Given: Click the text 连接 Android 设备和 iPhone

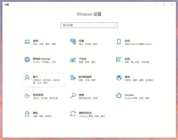Looking at the screenshot, I should coord(138,44).
